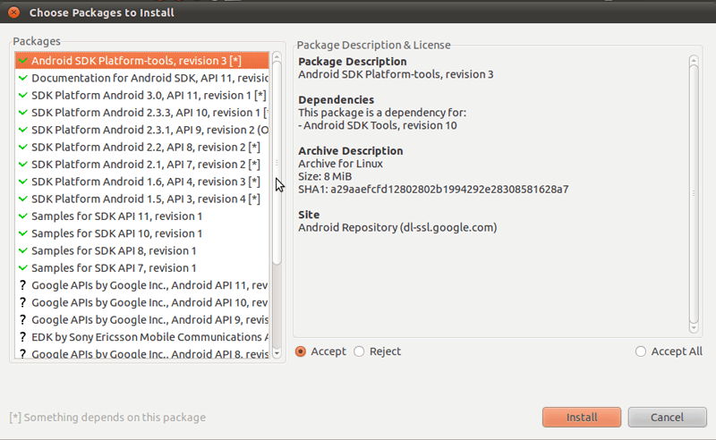The height and width of the screenshot is (440, 716).
Task: Click checkmark beside Samples for SDK API 10
Action: (23, 233)
